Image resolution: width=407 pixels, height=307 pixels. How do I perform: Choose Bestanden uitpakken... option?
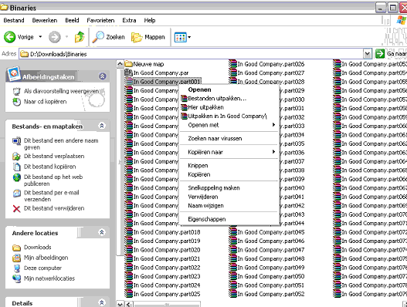pos(229,99)
